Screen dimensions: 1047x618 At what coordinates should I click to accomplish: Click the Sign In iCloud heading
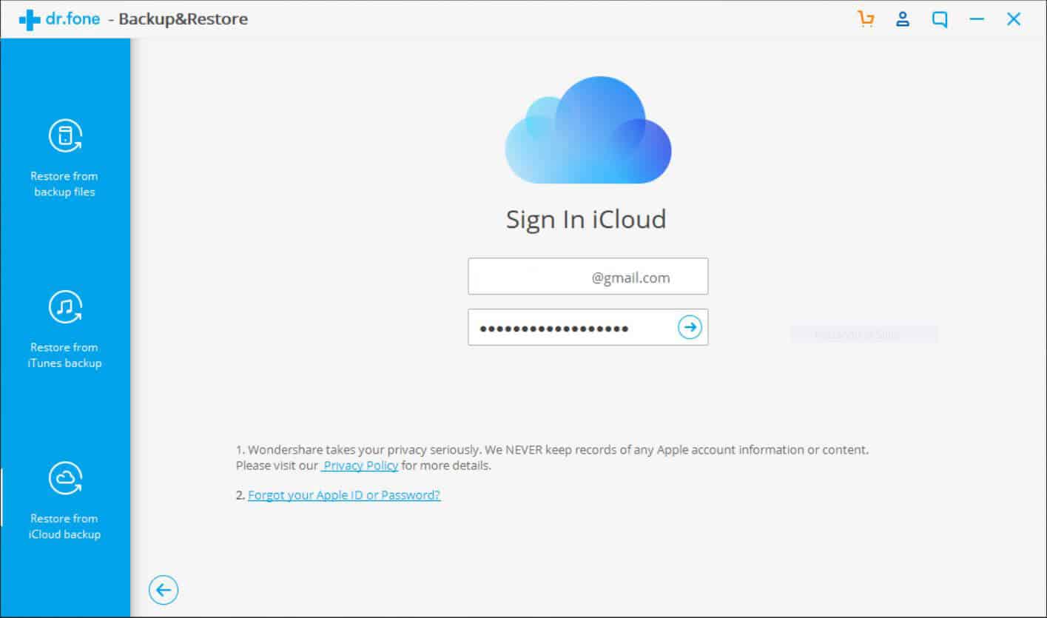click(586, 219)
